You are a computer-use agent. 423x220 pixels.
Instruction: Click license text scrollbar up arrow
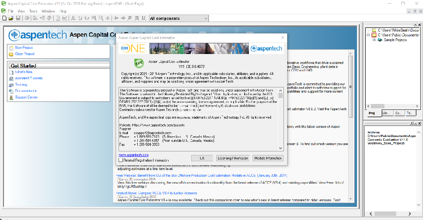(281, 90)
